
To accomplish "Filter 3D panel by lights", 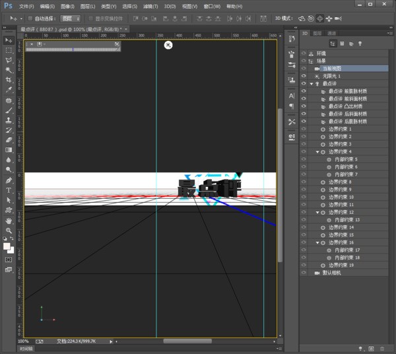I will tap(360, 44).
